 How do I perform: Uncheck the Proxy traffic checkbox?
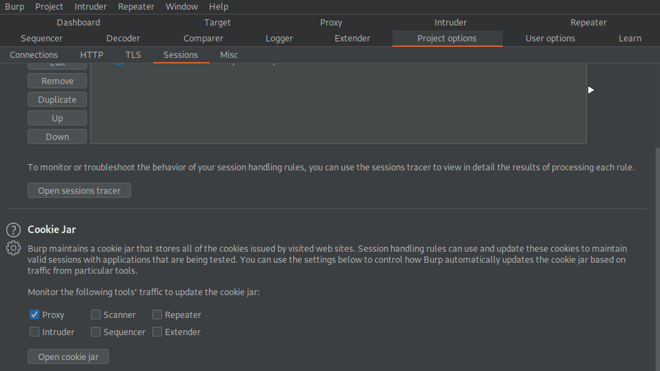(34, 314)
